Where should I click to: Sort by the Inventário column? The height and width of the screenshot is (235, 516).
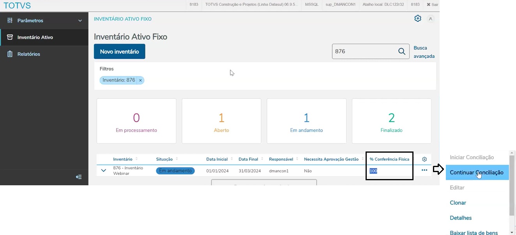pyautogui.click(x=136, y=159)
